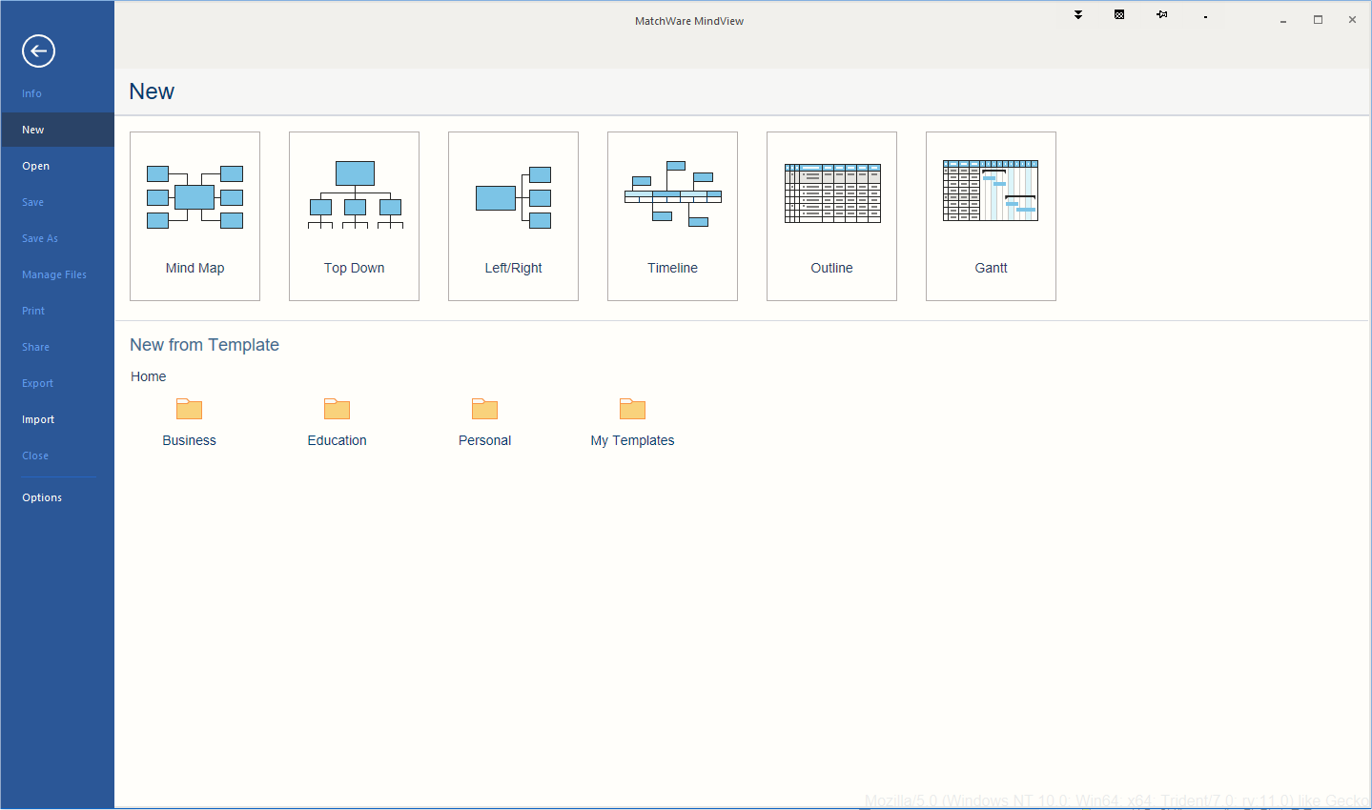Click the back arrow circle icon

[x=38, y=51]
